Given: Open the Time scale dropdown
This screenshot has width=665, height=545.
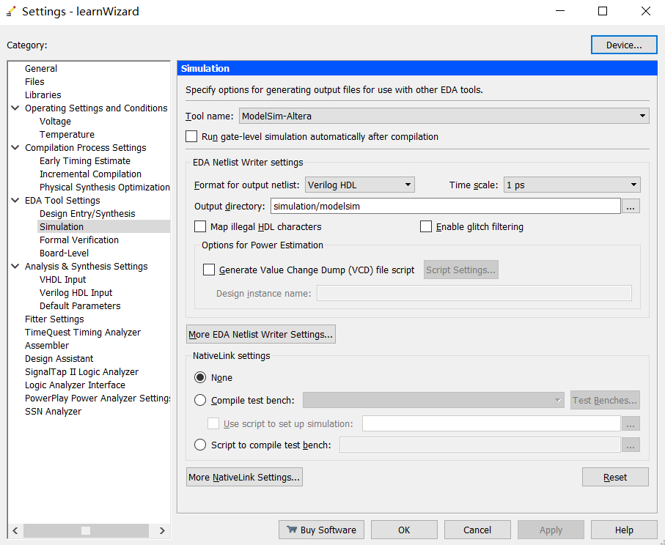Looking at the screenshot, I should pyautogui.click(x=572, y=185).
